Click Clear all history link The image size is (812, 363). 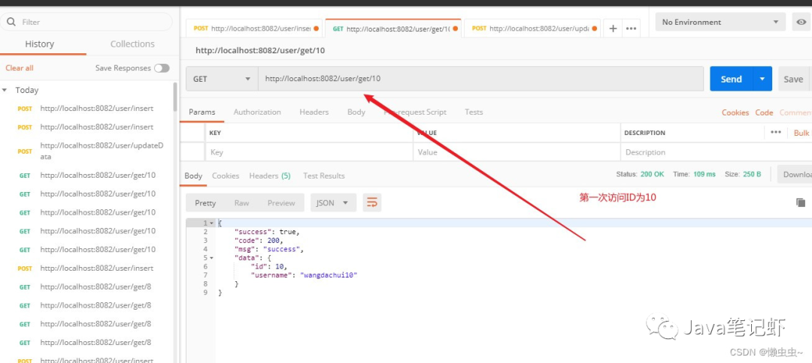(20, 68)
